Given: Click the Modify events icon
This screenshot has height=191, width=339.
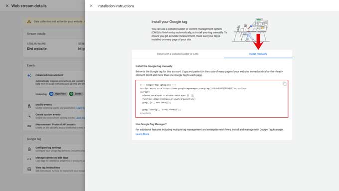Looking at the screenshot, I should point(29,106).
